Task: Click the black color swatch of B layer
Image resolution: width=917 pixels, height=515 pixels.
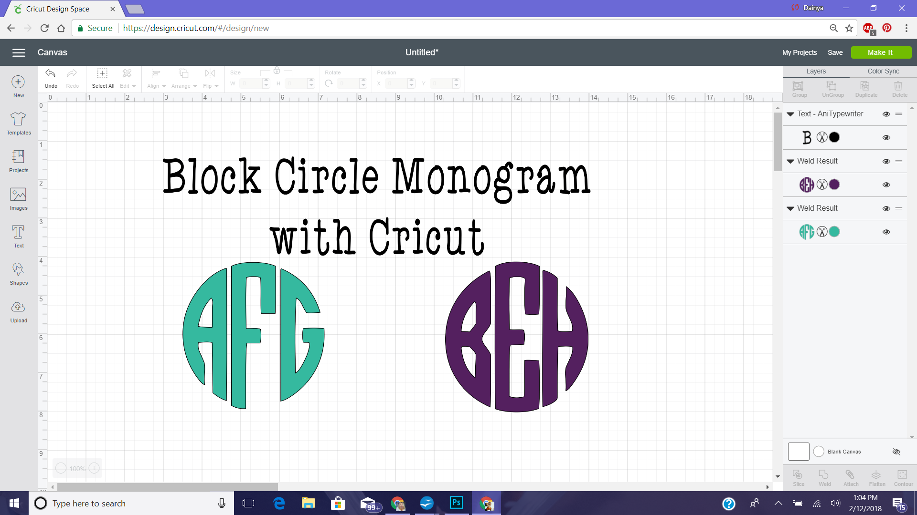Action: point(834,137)
